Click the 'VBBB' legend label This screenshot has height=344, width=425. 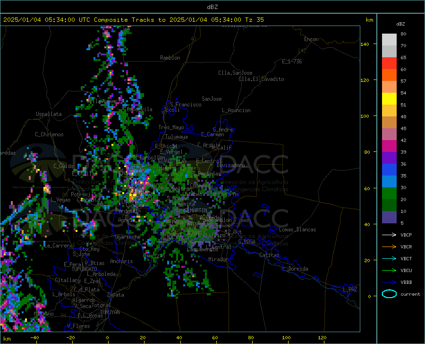(x=406, y=282)
